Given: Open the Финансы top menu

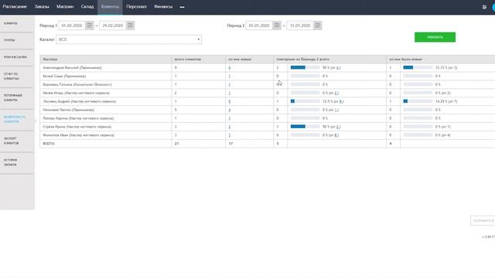Looking at the screenshot, I should click(x=163, y=7).
